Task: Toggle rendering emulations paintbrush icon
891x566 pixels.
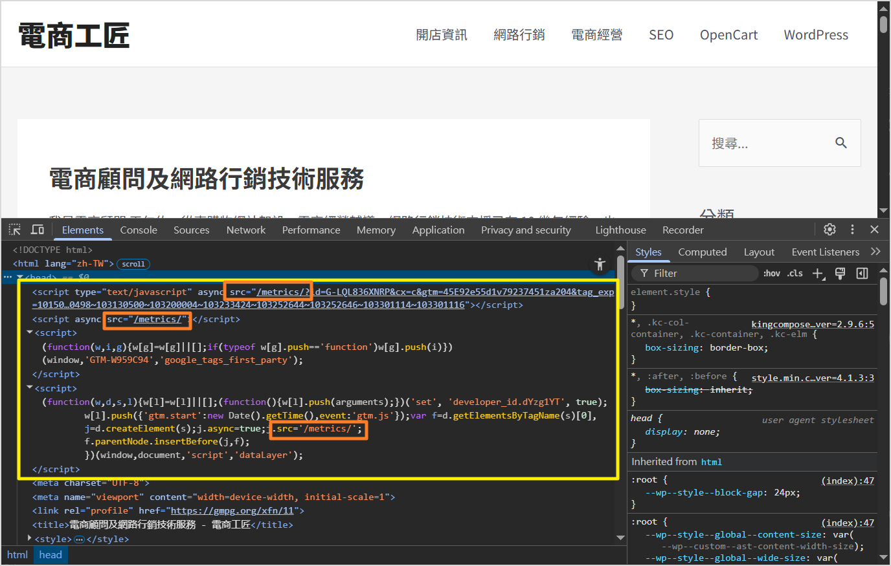Action: click(840, 274)
